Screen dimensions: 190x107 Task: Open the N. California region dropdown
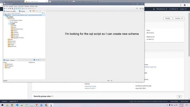[173, 9]
